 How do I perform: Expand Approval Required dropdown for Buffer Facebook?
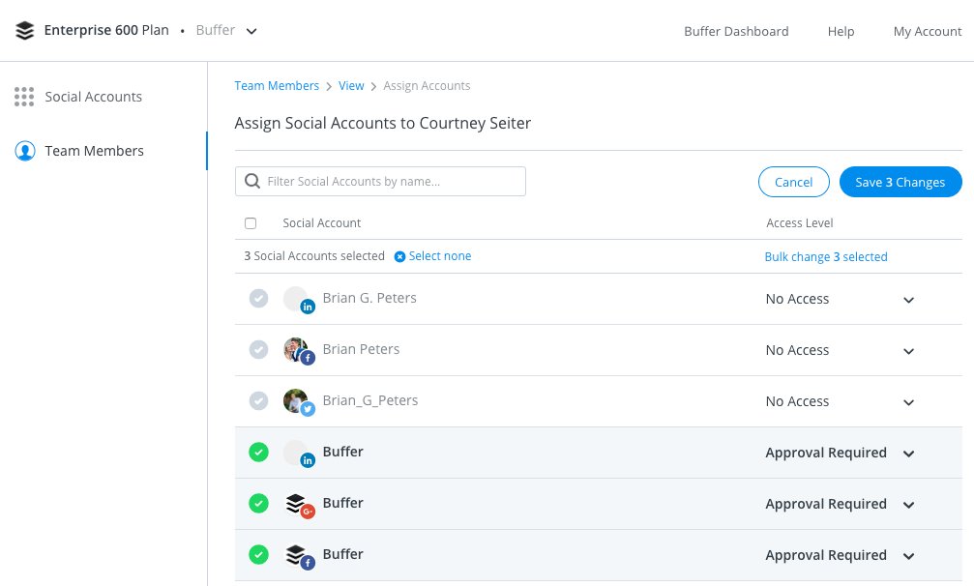[908, 556]
